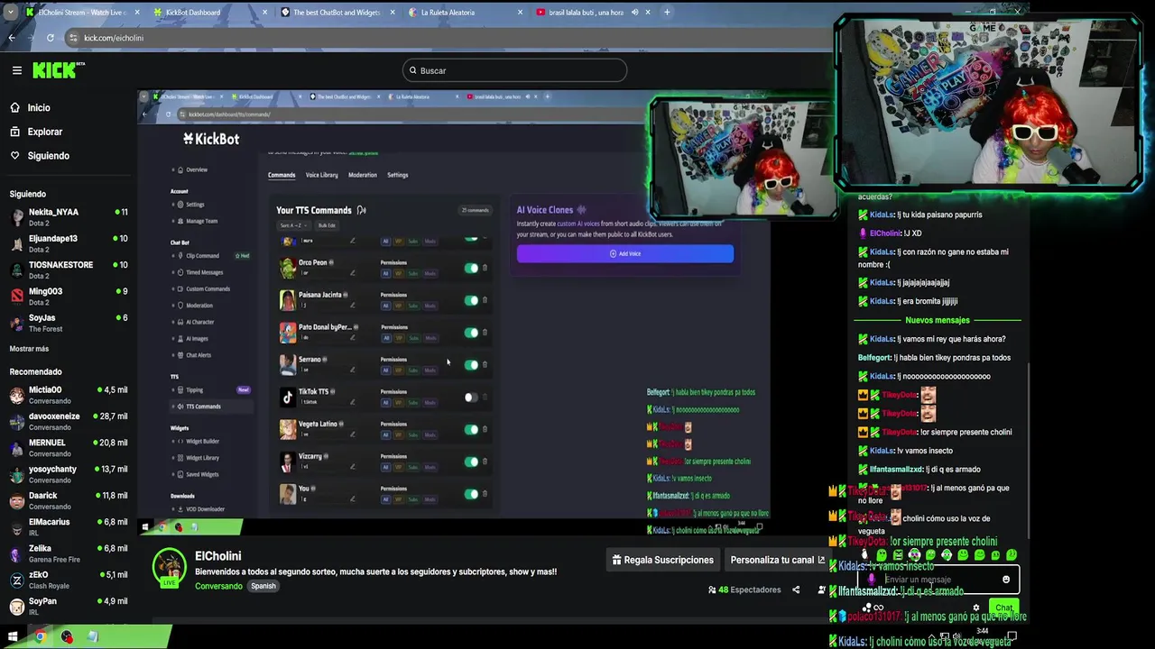This screenshot has width=1155, height=649.
Task: Open a new browser tab
Action: click(667, 13)
